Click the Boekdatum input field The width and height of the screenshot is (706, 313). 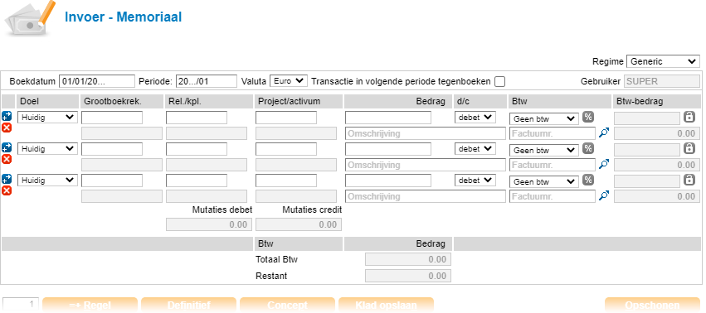coord(97,81)
